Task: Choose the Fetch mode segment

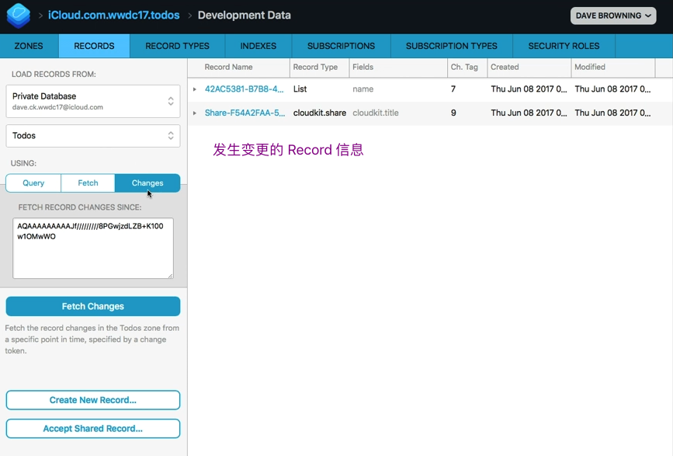Action: [88, 183]
